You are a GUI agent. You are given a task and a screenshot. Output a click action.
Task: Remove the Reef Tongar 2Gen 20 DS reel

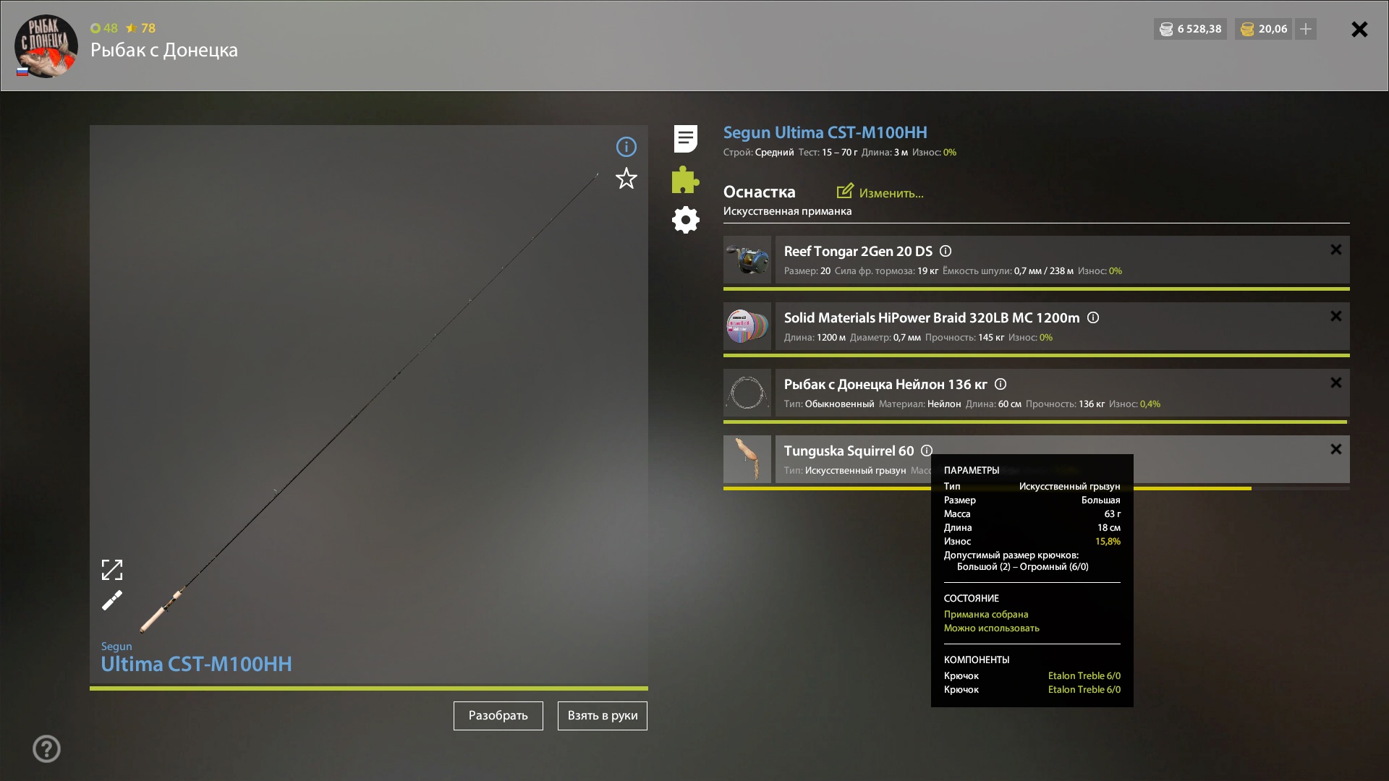point(1336,249)
